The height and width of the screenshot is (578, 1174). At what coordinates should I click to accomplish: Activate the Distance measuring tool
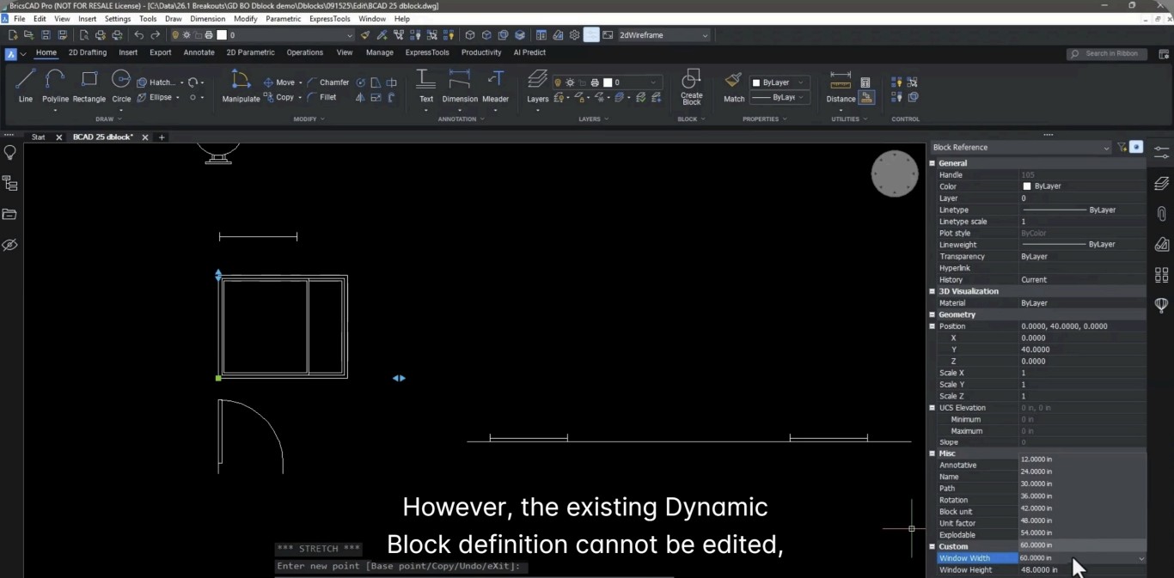(x=841, y=91)
